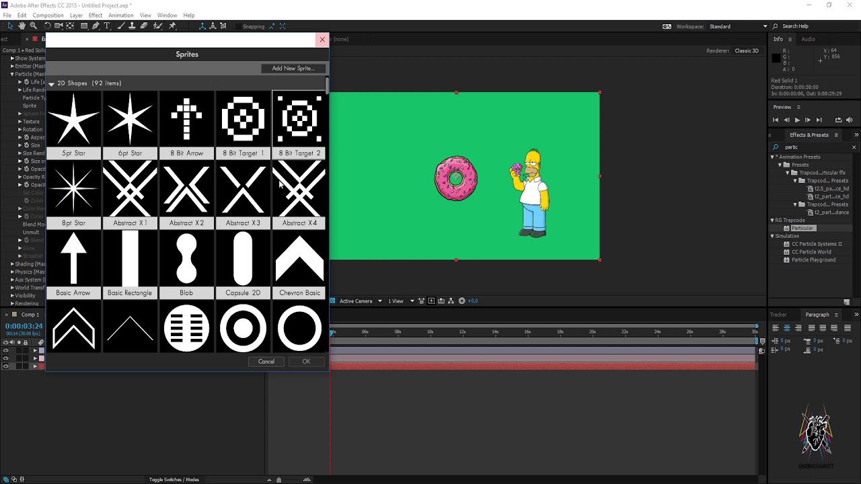Click Toggle Switches / Modes button

coord(174,479)
